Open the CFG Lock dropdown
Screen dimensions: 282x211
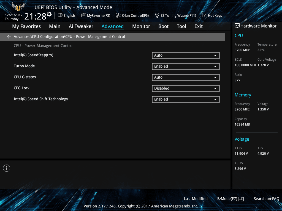coord(186,88)
